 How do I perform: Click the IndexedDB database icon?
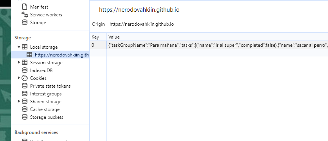[25, 70]
